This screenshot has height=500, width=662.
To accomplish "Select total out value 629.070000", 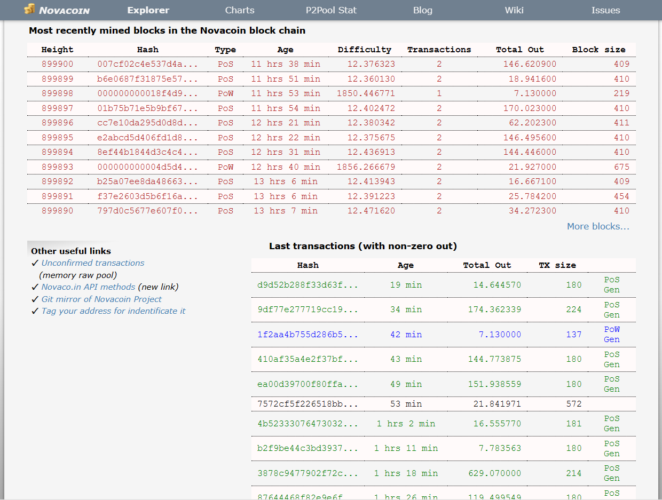I will 494,473.
